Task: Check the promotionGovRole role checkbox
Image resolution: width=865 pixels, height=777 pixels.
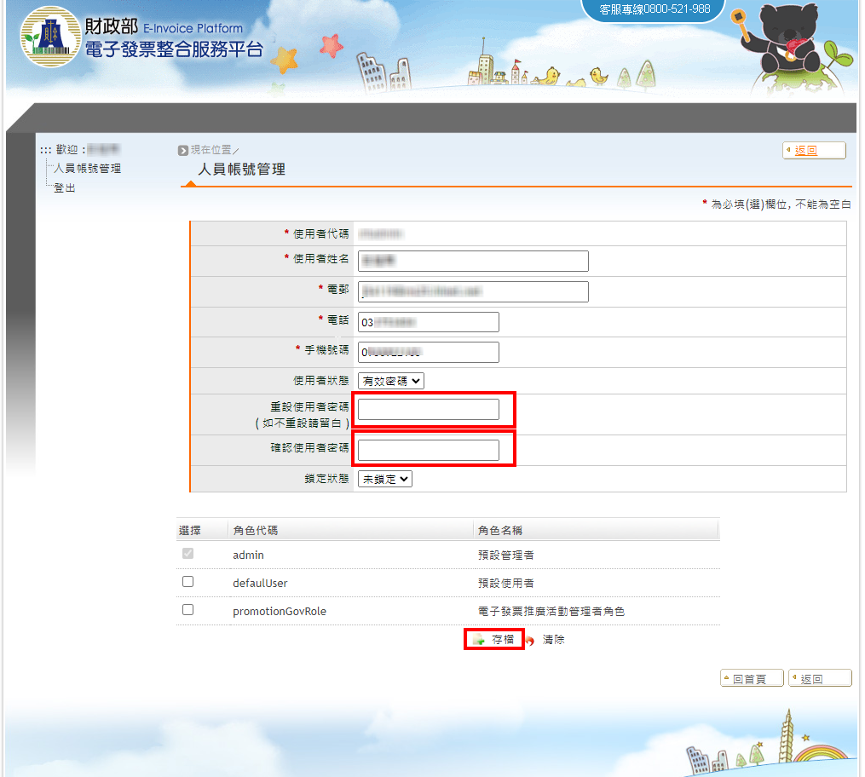Action: click(x=188, y=610)
